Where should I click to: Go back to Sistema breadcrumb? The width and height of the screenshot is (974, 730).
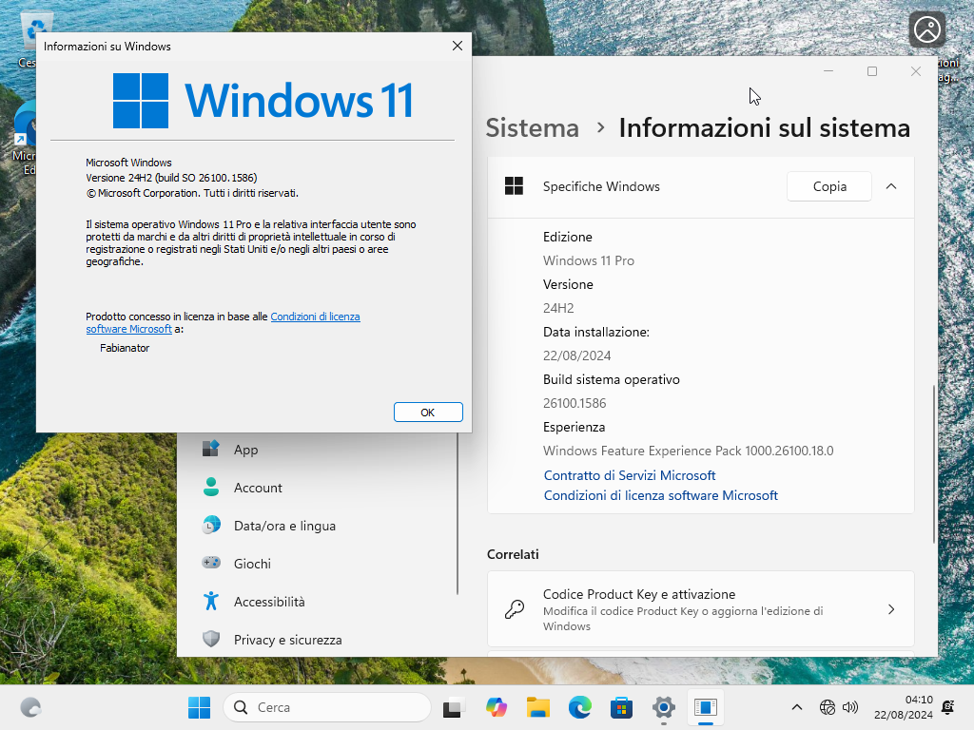tap(533, 128)
